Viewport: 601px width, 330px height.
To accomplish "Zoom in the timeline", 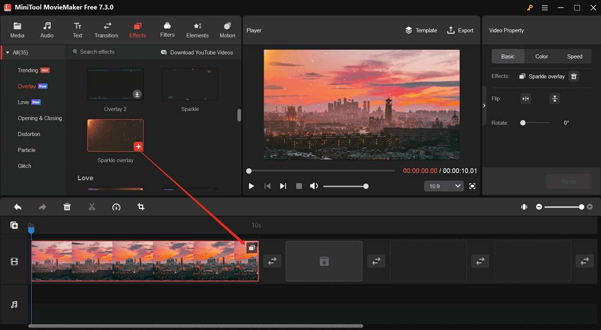I will coord(590,207).
